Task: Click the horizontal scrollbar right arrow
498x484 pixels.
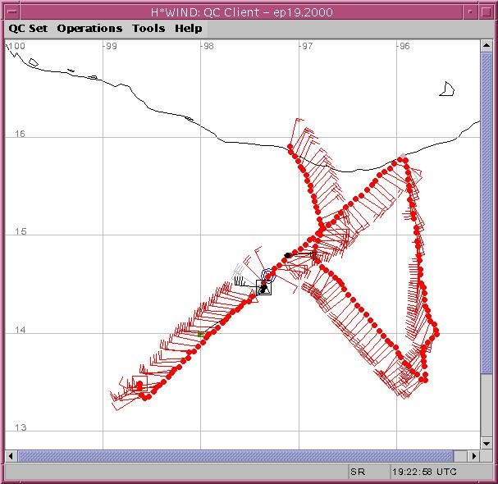Action: [474, 455]
